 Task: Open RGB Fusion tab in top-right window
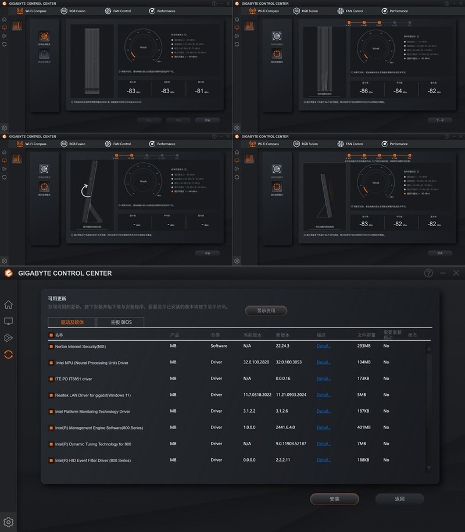pyautogui.click(x=306, y=11)
